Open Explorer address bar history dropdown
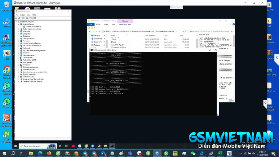Image resolution: width=279 pixels, height=157 pixels. point(183,32)
